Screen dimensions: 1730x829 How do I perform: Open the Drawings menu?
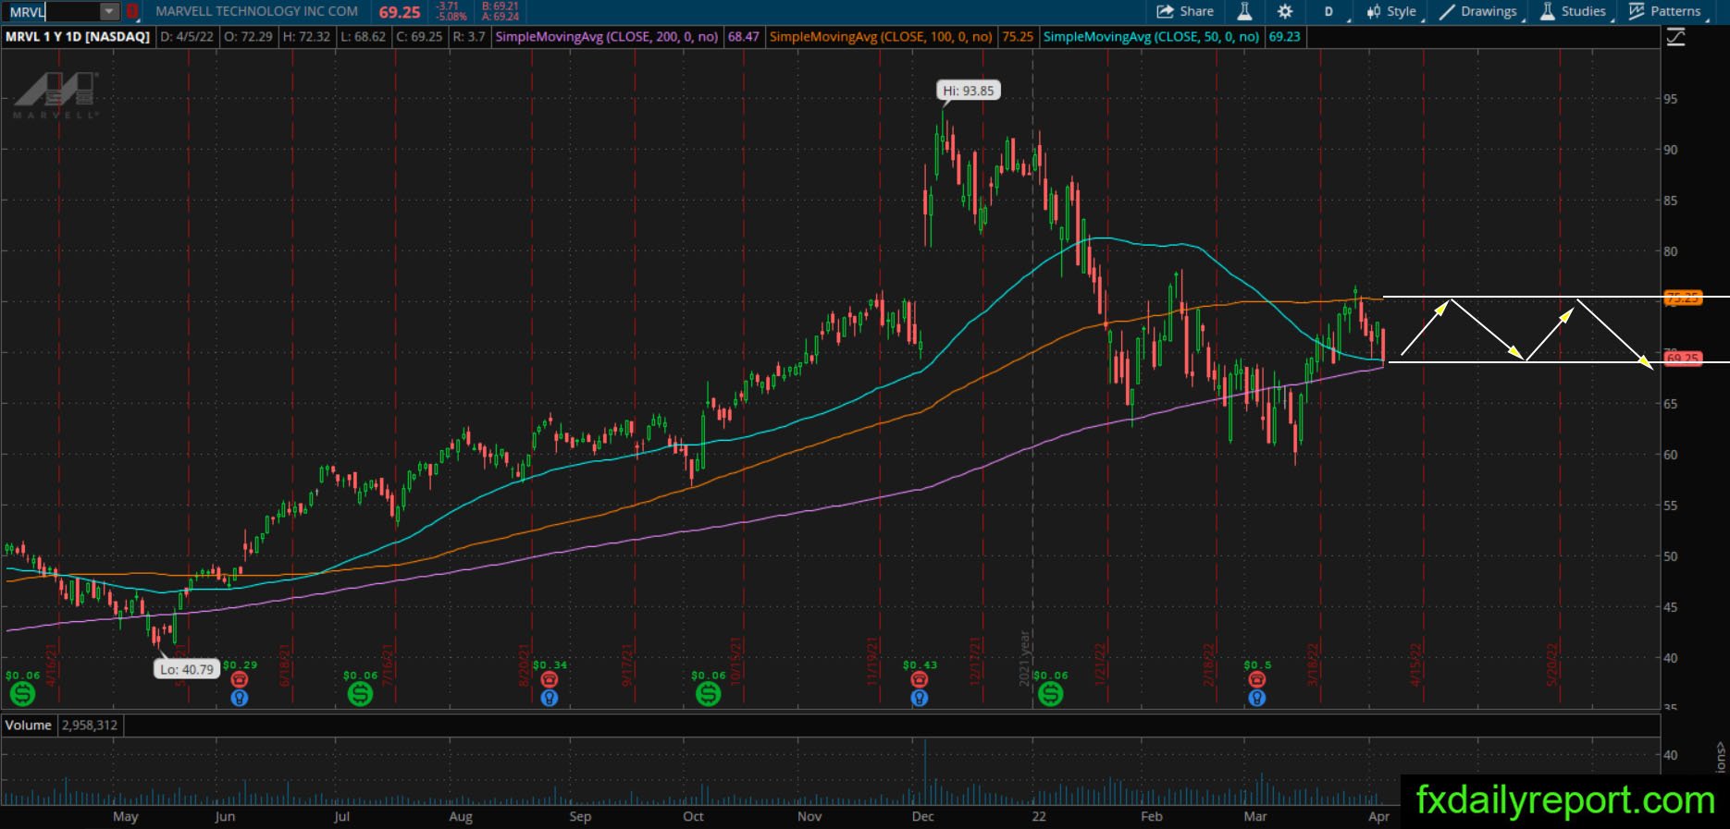1478,11
